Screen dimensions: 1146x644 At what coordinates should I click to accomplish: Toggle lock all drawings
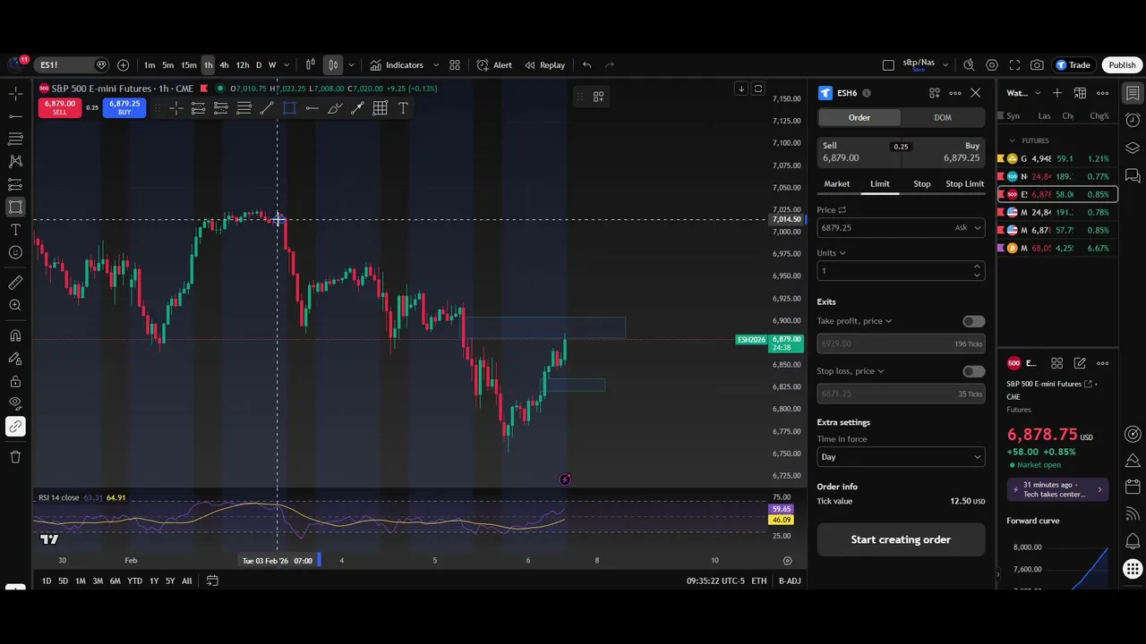(x=15, y=382)
